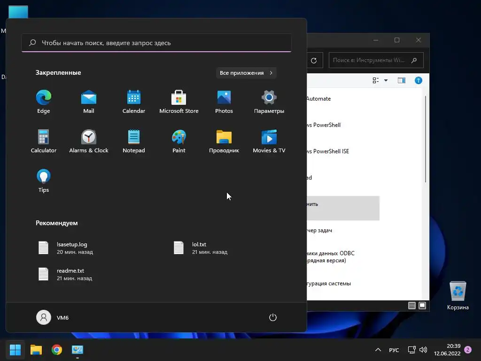Screen dimensions: 481x361
Task: Switch to the Control Panel taskbar app
Action: pos(78,350)
